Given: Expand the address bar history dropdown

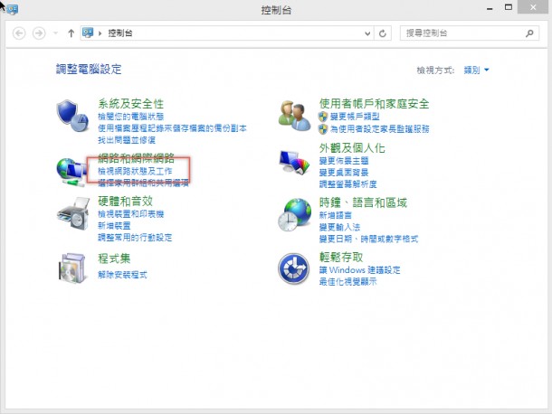Looking at the screenshot, I should tap(367, 33).
